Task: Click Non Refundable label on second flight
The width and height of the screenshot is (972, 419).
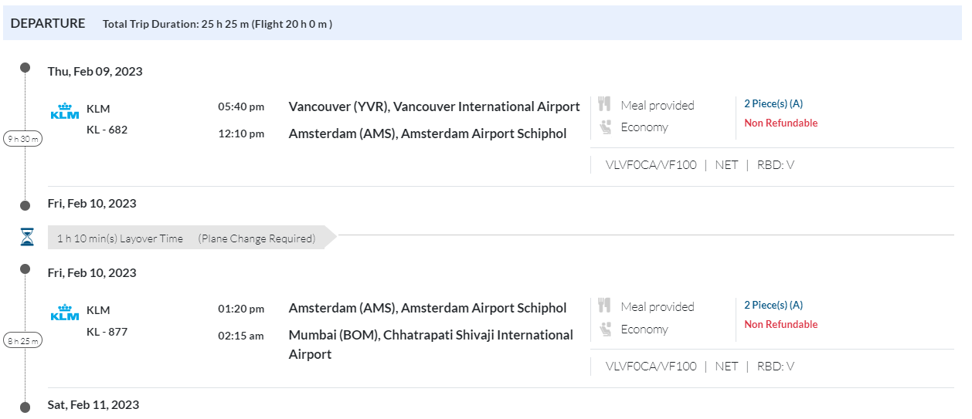Action: click(780, 324)
